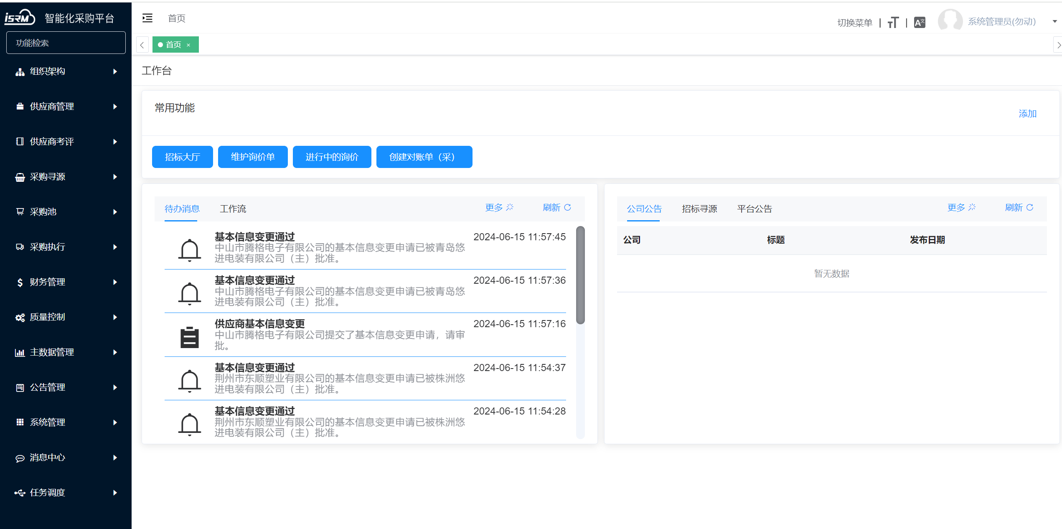Viewport: 1062px width, 529px height.
Task: Switch to the 工作流 tab
Action: 233,209
